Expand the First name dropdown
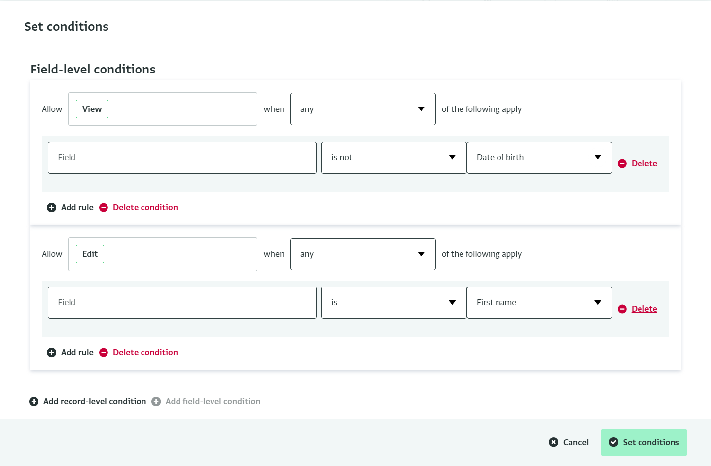Image resolution: width=711 pixels, height=466 pixels. tap(539, 303)
